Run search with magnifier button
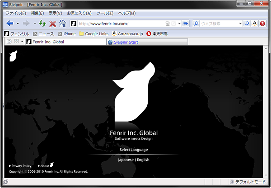The height and width of the screenshot is (188, 271). [x=247, y=23]
